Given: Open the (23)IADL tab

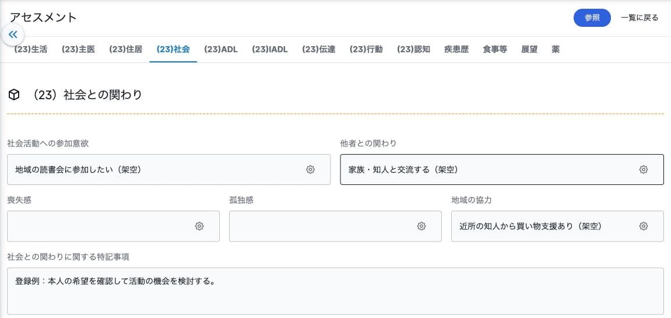Looking at the screenshot, I should tap(269, 49).
